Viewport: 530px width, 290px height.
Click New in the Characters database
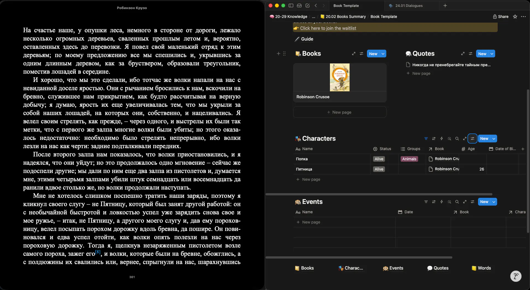484,139
